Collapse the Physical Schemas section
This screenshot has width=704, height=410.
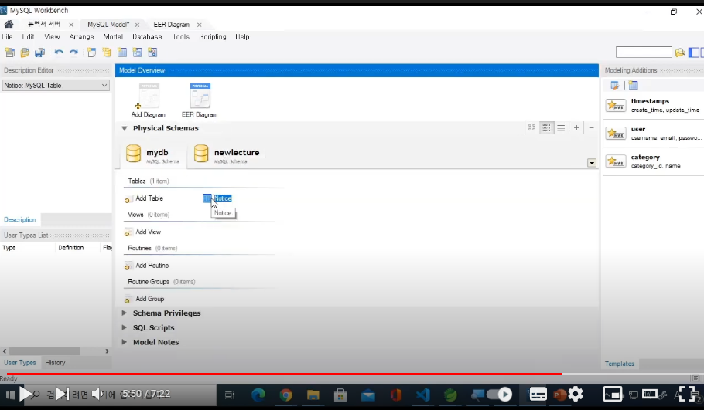point(125,129)
